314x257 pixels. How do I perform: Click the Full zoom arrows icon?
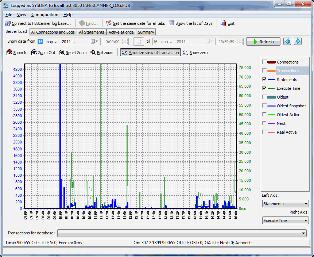point(93,53)
